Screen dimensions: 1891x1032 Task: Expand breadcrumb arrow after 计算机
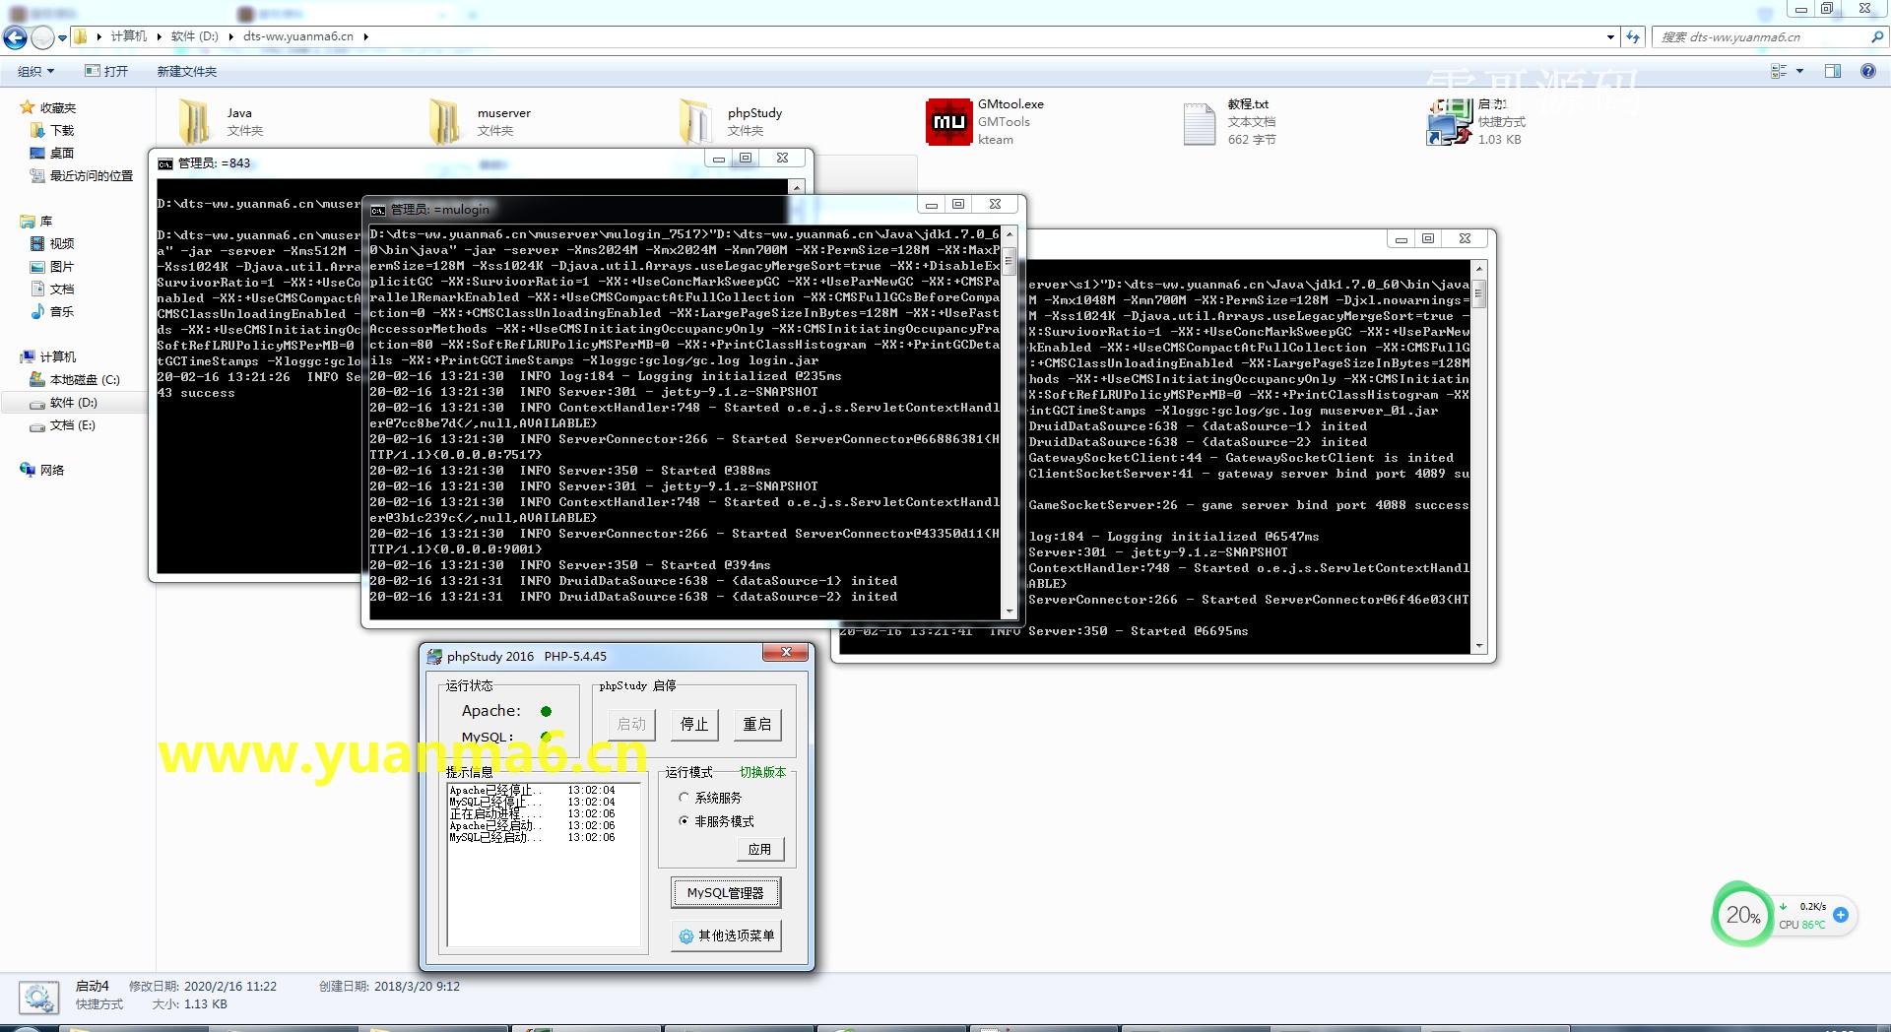tap(159, 36)
